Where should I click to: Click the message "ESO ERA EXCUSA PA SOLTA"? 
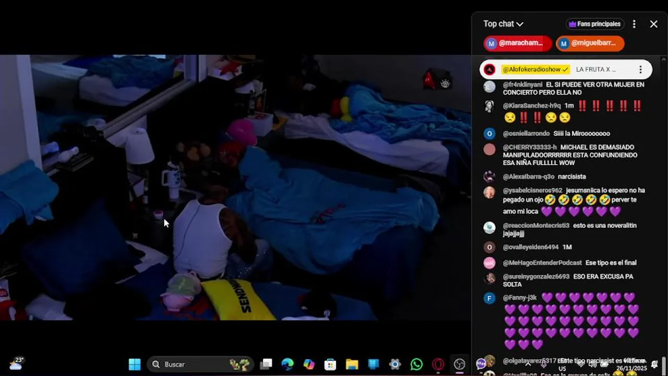pos(569,280)
